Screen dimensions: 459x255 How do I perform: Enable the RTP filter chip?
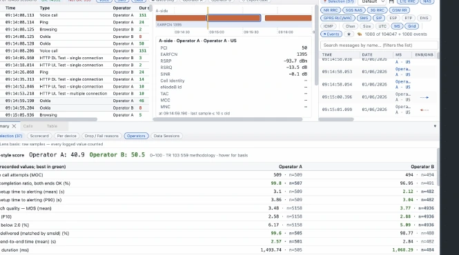(x=409, y=18)
